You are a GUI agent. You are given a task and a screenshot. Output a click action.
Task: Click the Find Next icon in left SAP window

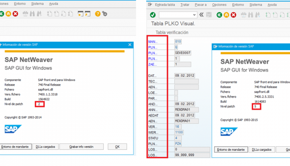pyautogui.click(x=39, y=14)
